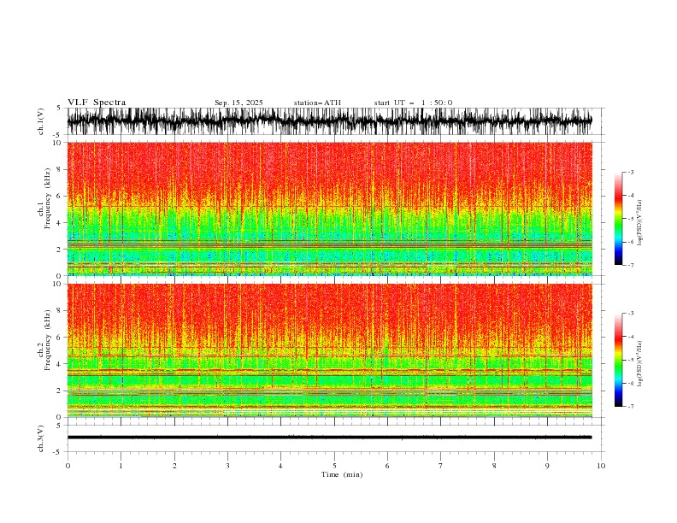Screen dimensions: 677x523
Task: Click the time axis tick label "3"
Action: tap(227, 466)
